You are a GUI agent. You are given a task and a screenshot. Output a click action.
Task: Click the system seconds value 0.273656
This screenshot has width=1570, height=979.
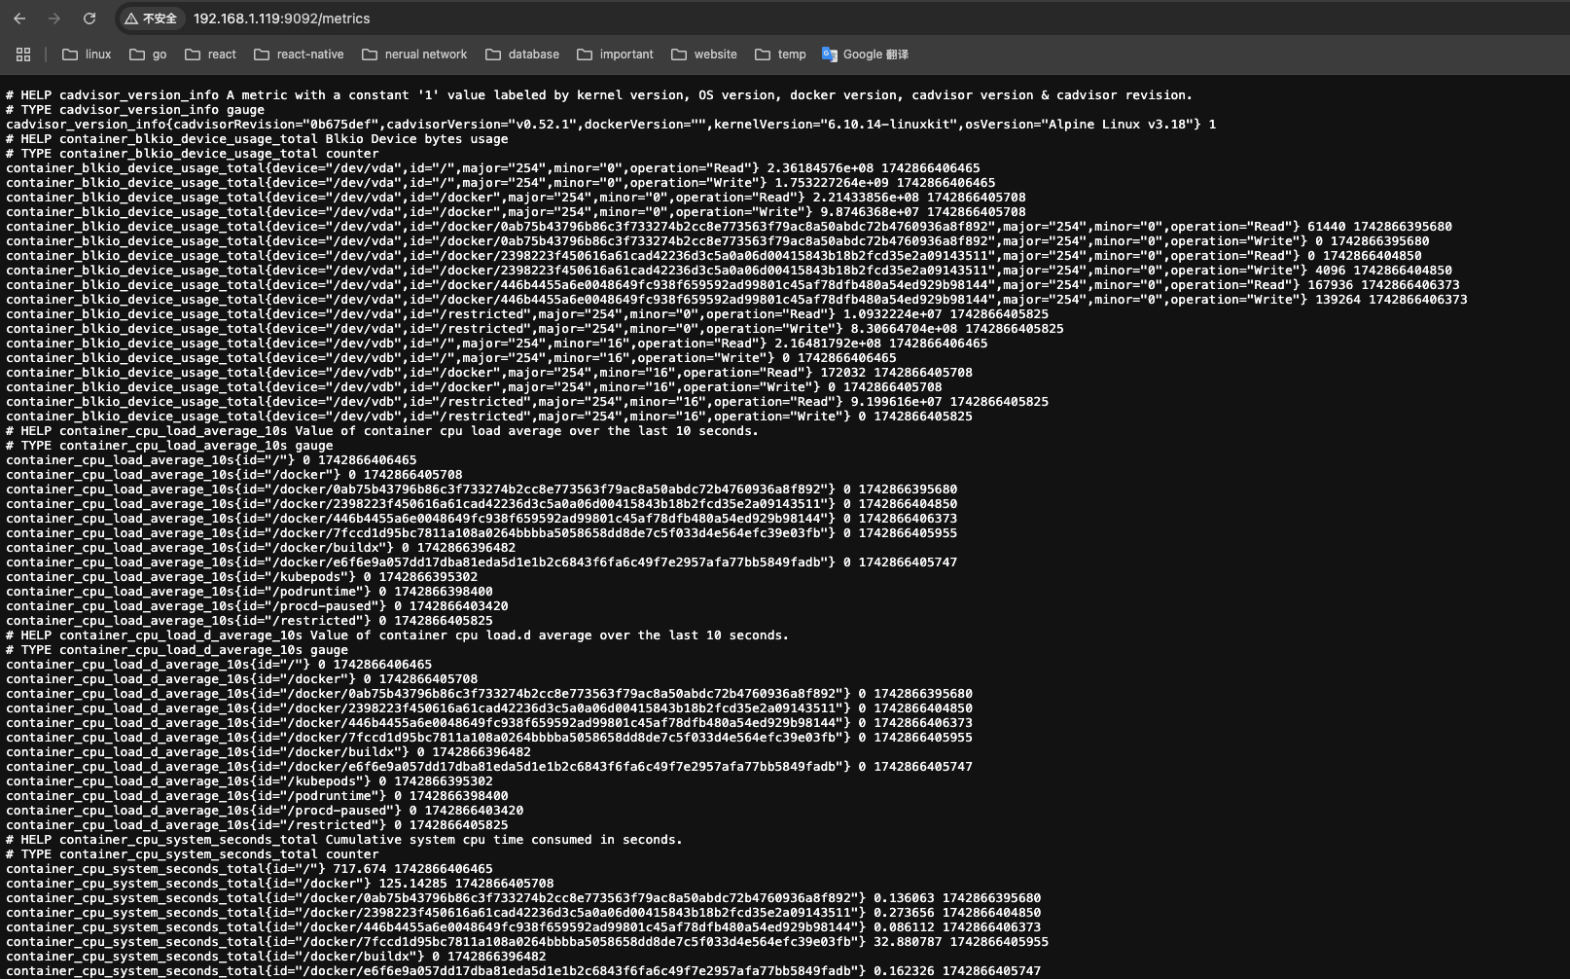click(x=904, y=913)
